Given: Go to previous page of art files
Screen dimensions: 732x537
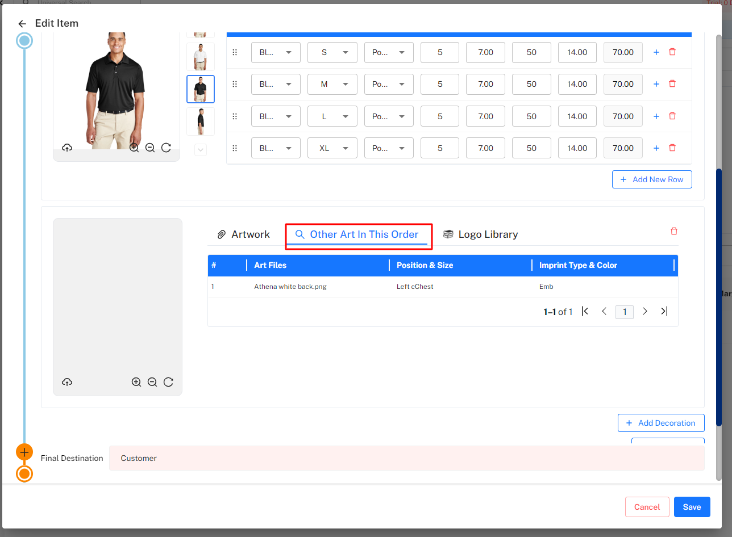Looking at the screenshot, I should point(604,311).
